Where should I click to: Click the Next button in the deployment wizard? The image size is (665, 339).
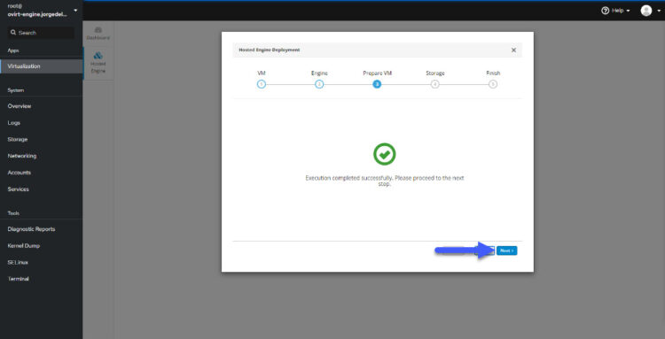507,250
